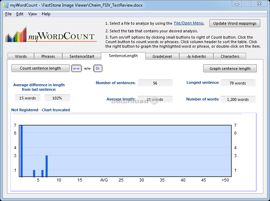270x201 pixels.
Task: Select the SentenceLength tab
Action: coord(123,56)
